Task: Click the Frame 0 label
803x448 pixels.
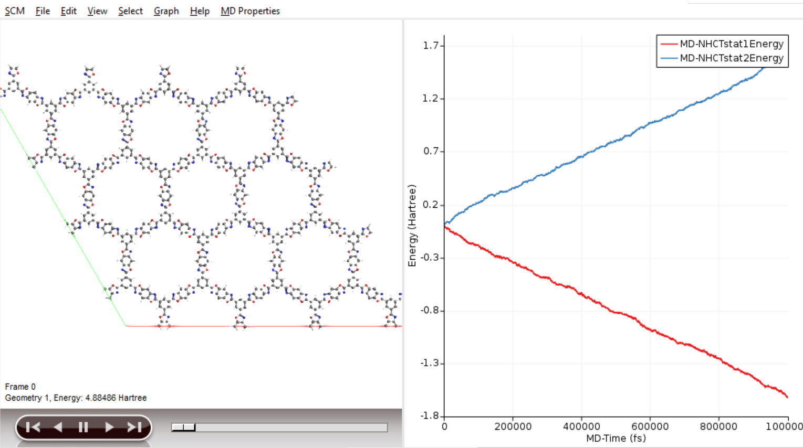Action: (20, 387)
